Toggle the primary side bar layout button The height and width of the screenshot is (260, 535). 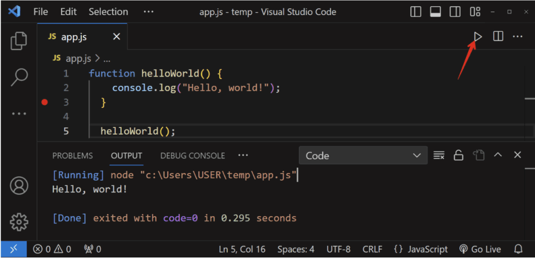tap(416, 11)
